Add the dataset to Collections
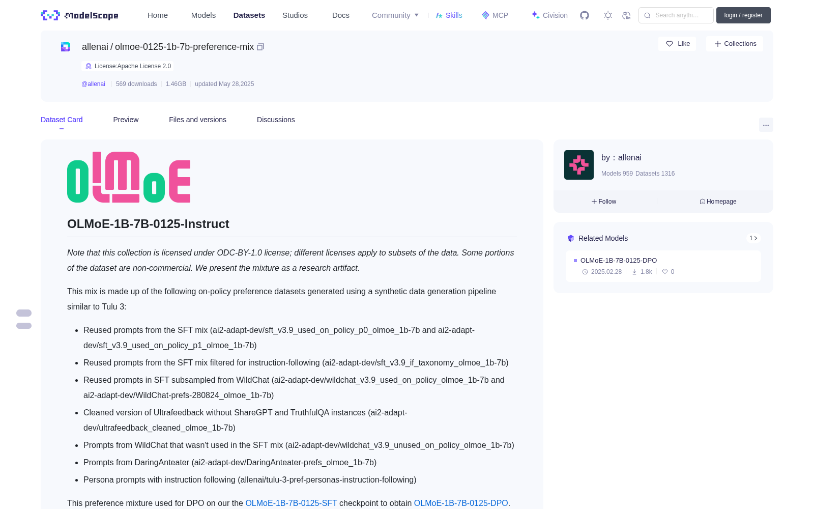Image resolution: width=814 pixels, height=509 pixels. (x=735, y=44)
